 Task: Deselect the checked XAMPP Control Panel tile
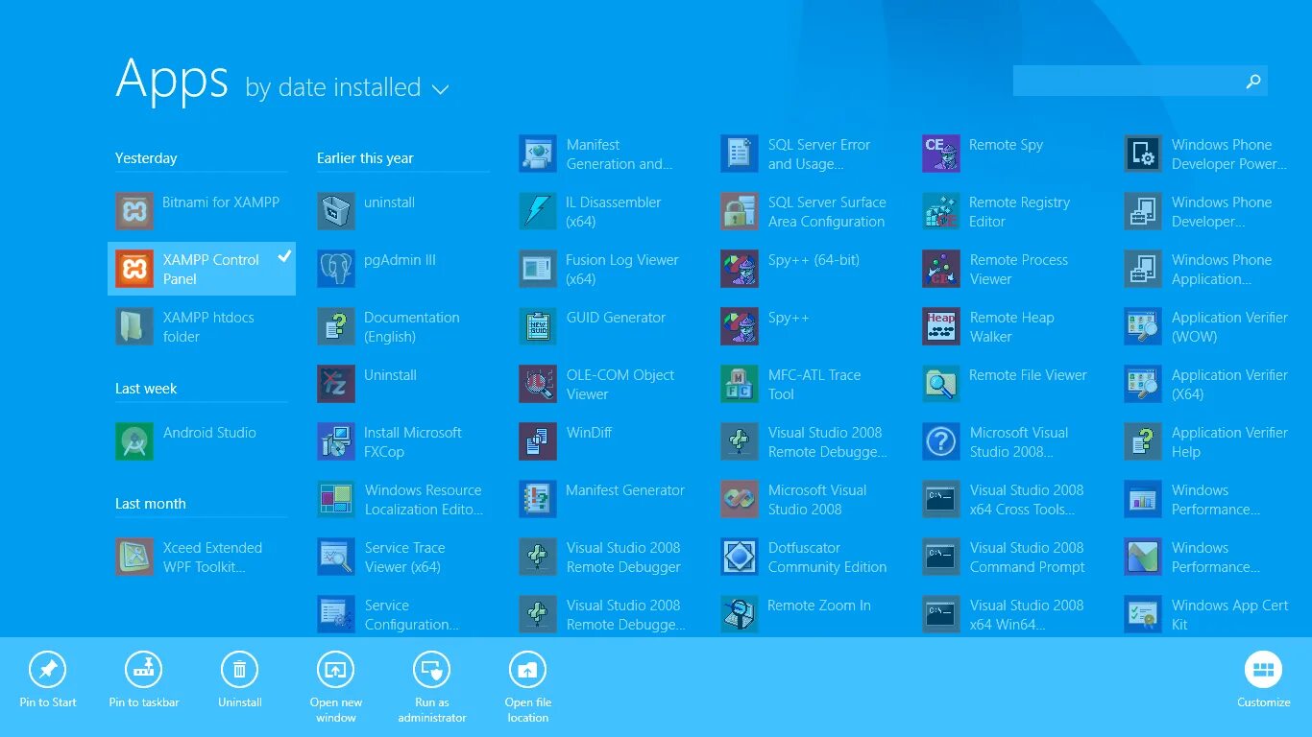pyautogui.click(x=202, y=269)
